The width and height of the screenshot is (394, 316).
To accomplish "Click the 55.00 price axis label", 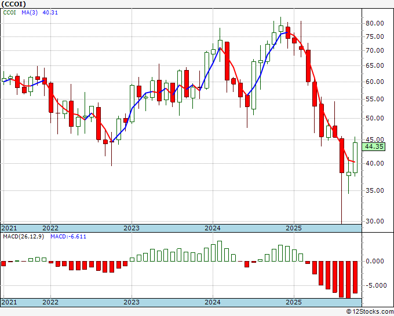I will click(x=375, y=99).
